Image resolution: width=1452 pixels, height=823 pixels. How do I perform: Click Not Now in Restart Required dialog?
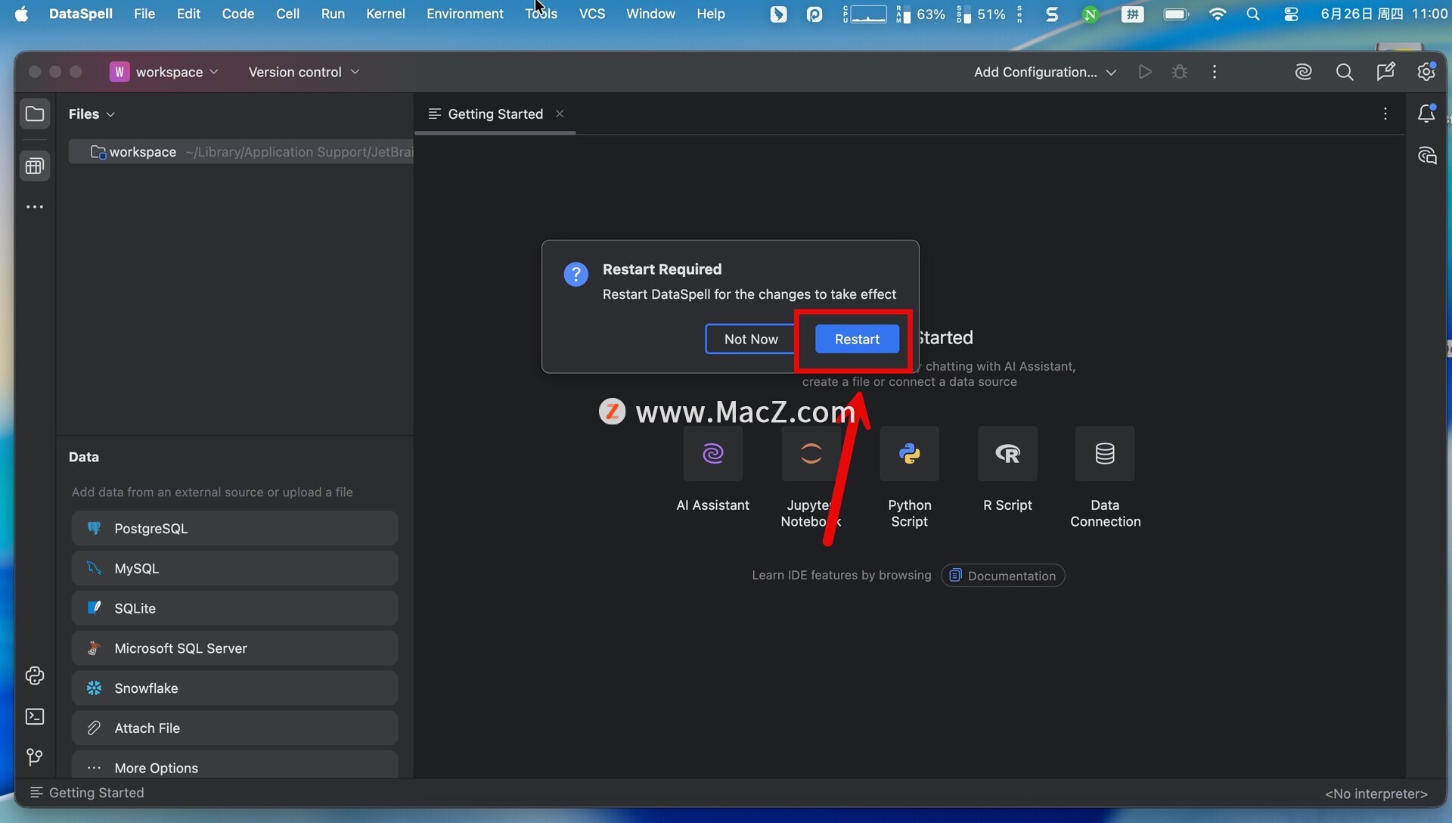pyautogui.click(x=750, y=339)
